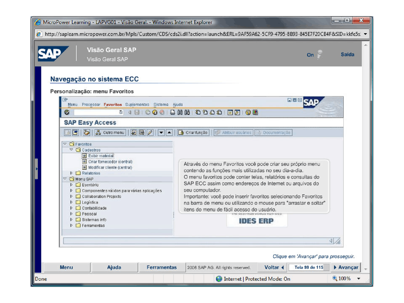Toggle audio narration with the On control
The image size is (404, 303).
(310, 55)
